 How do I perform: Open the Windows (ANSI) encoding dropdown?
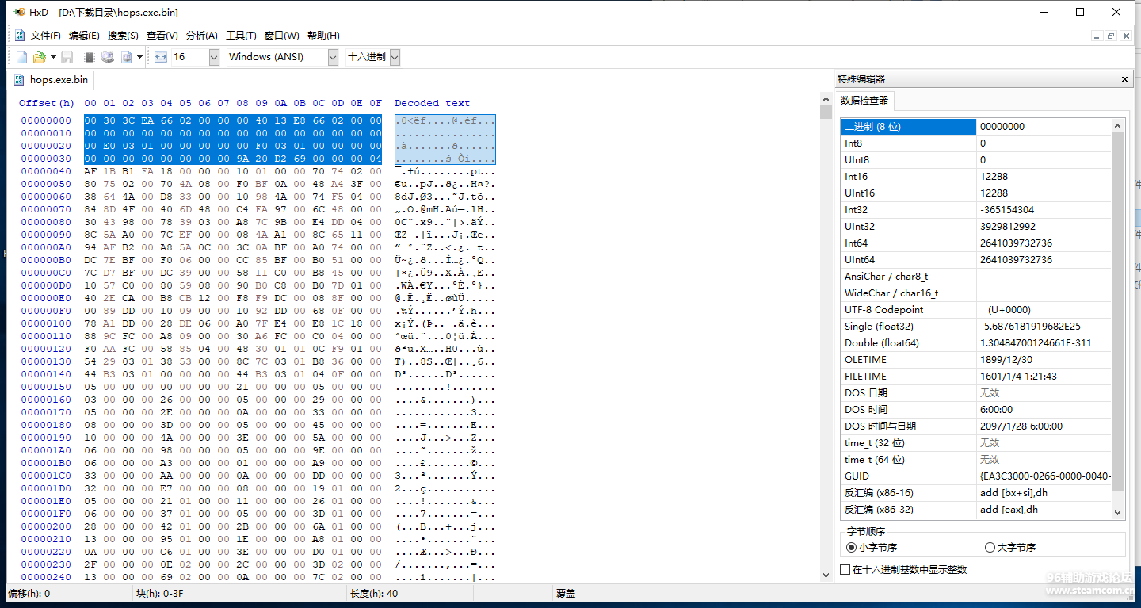pos(333,57)
